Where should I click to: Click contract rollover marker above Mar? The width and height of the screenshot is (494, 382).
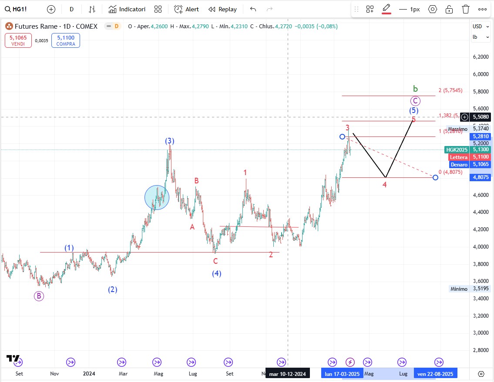(121, 362)
